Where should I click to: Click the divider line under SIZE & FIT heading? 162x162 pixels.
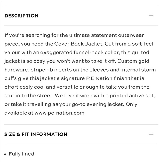tap(81, 144)
